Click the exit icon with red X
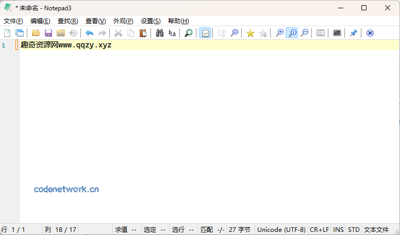The image size is (400, 235). (370, 33)
